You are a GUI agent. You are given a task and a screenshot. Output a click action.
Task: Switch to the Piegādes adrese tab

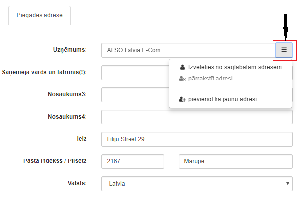40,15
